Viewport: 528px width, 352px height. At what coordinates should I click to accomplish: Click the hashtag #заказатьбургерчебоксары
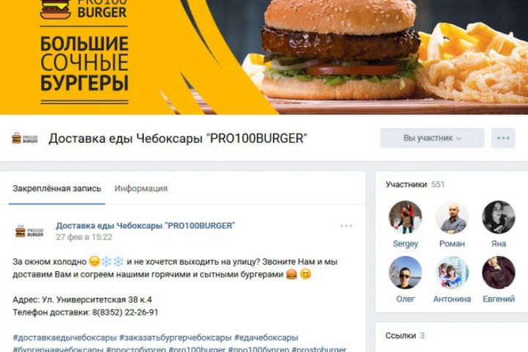click(x=175, y=337)
